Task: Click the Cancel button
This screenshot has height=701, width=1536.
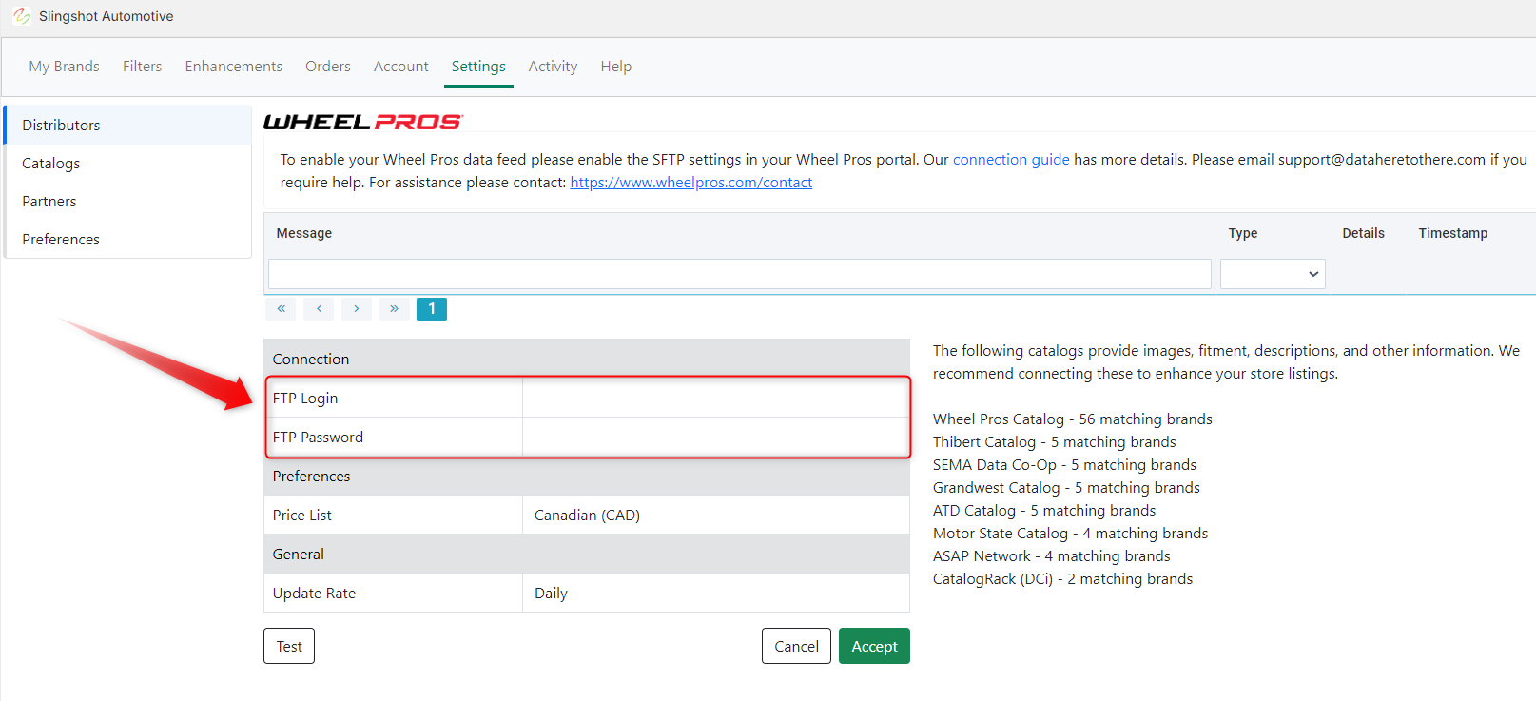Action: click(796, 646)
